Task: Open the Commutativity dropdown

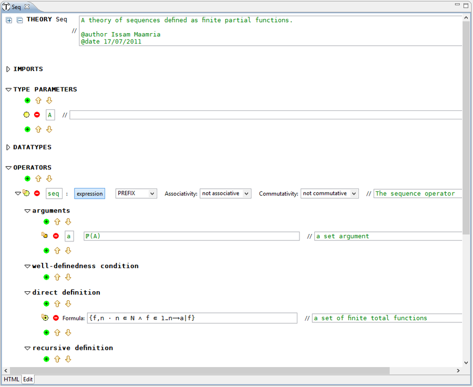Action: click(330, 193)
